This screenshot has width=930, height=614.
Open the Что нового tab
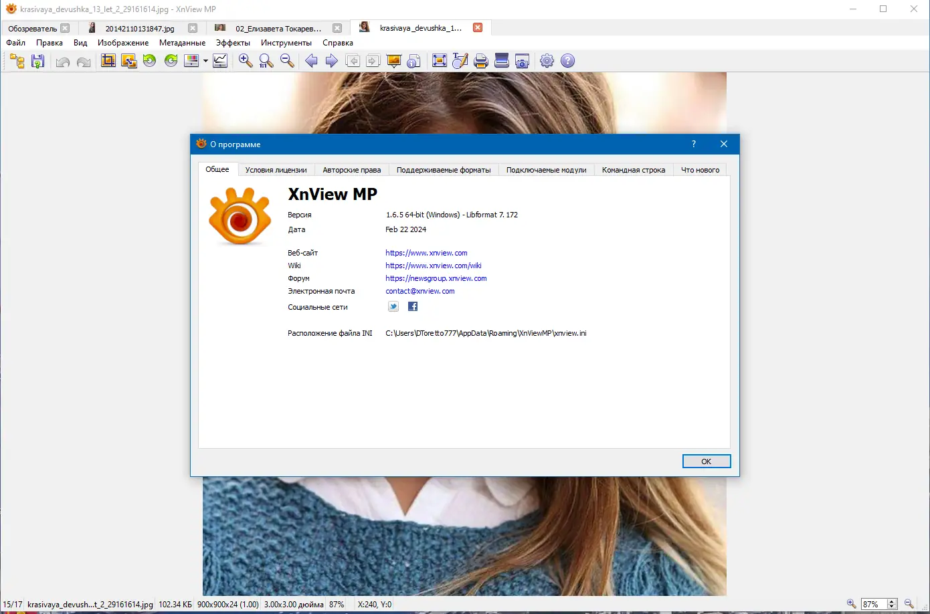pos(701,170)
